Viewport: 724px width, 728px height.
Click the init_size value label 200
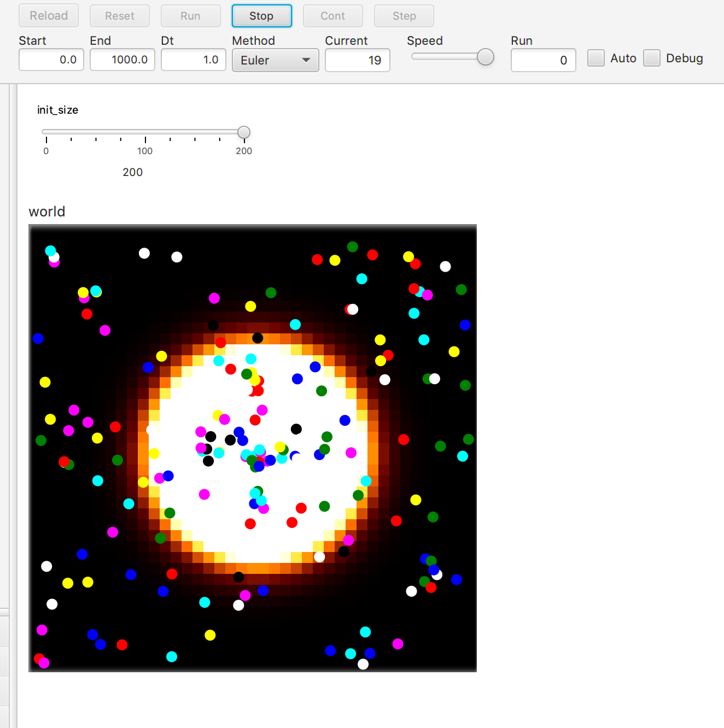(132, 172)
